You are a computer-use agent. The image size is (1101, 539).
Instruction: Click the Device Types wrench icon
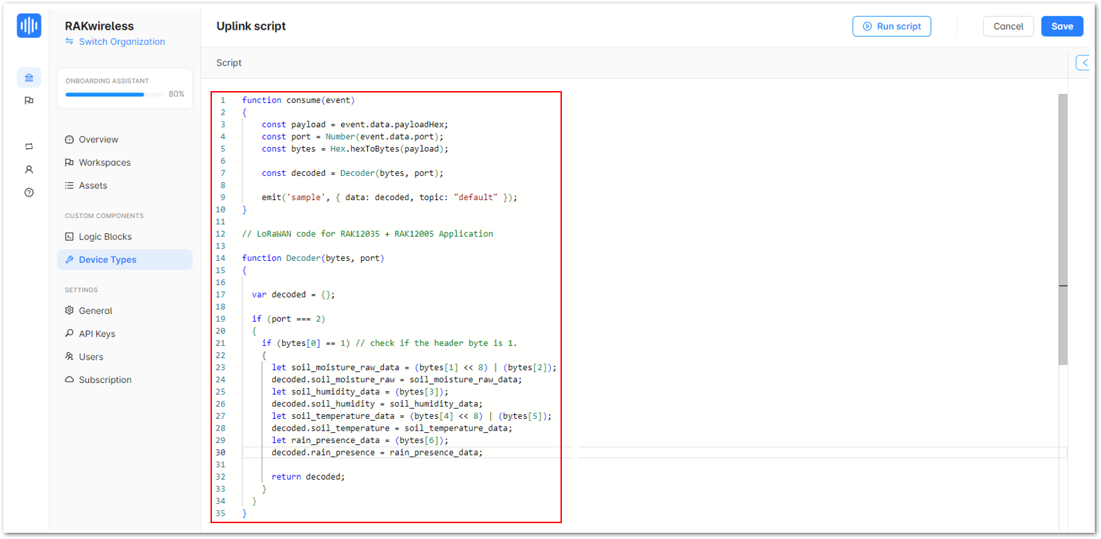coord(69,259)
